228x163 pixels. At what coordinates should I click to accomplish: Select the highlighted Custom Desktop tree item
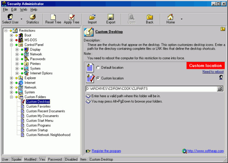pos(38,101)
